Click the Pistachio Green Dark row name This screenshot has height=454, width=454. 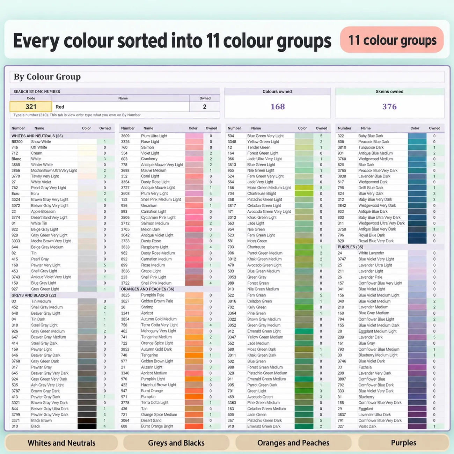[264, 420]
